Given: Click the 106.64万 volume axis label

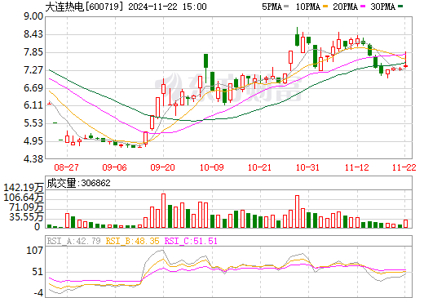Looking at the screenshot, I should pos(24,198).
